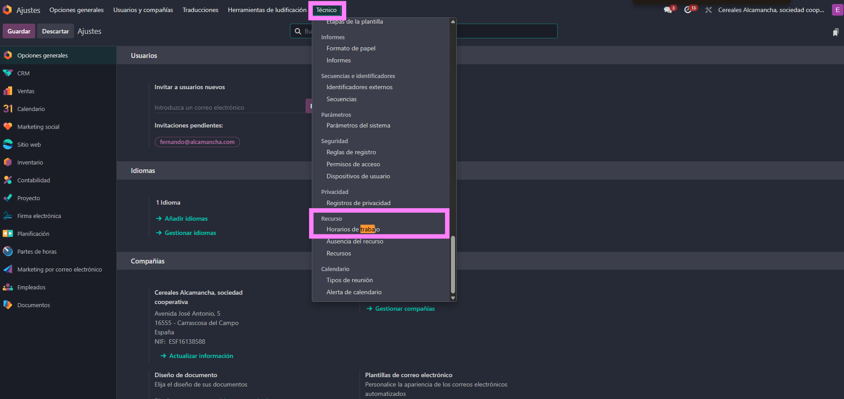The width and height of the screenshot is (844, 399).
Task: Select Horarios de trabajo menu entry
Action: point(353,229)
